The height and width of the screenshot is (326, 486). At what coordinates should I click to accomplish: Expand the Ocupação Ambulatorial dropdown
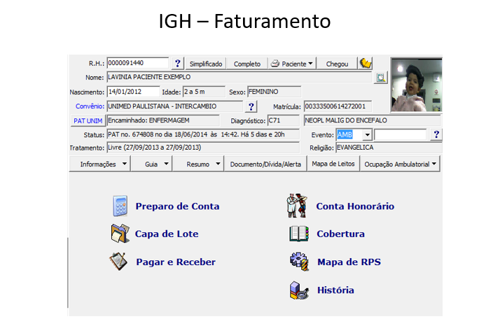434,164
